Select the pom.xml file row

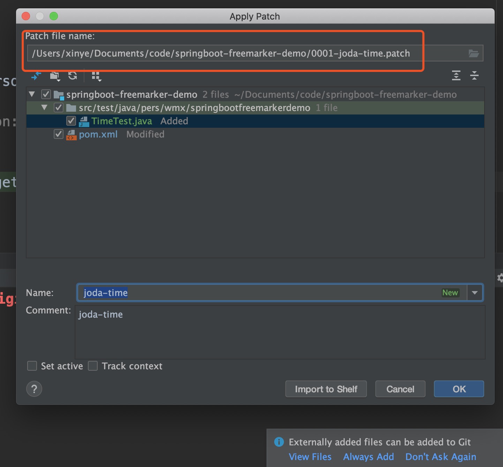pyautogui.click(x=98, y=134)
